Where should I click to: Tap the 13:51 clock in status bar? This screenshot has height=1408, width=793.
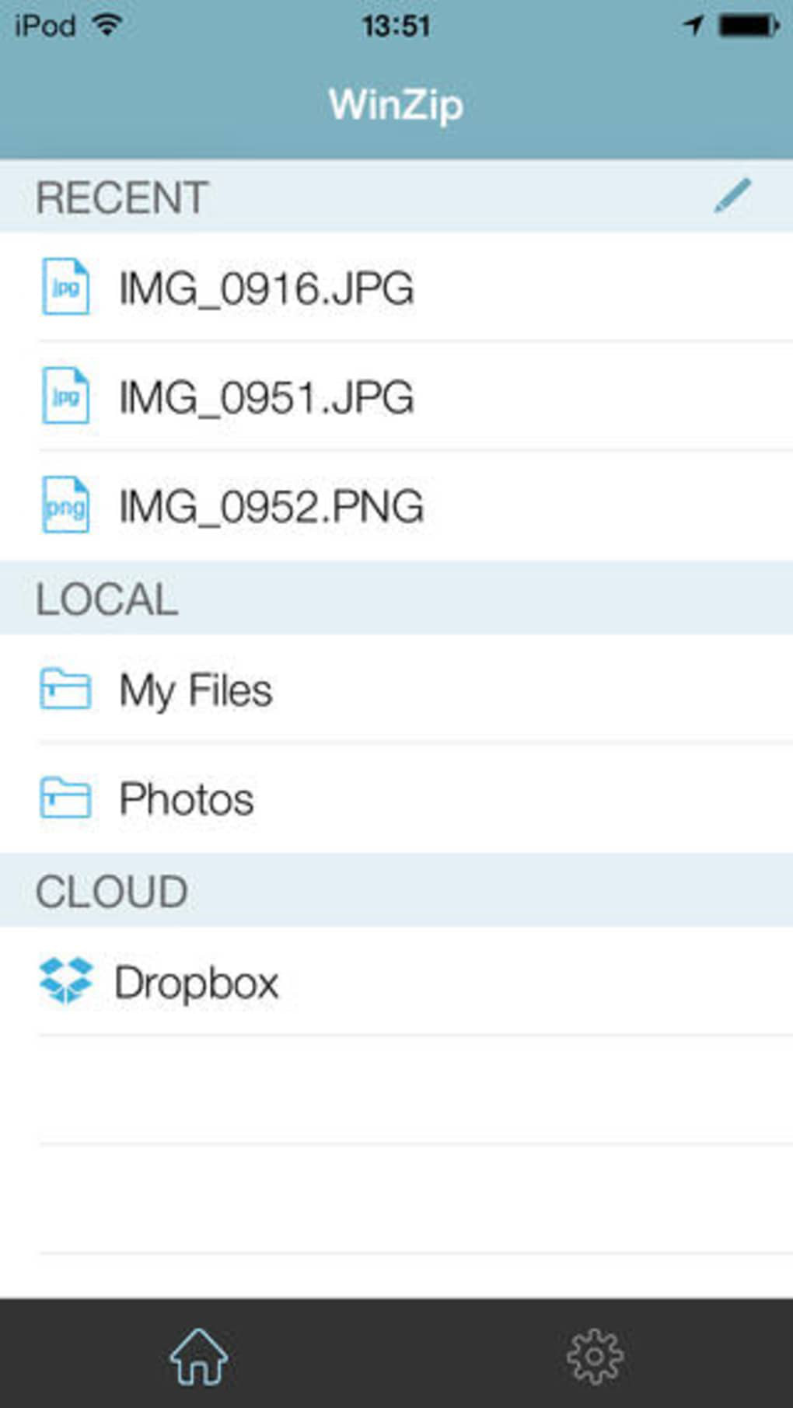pos(396,26)
